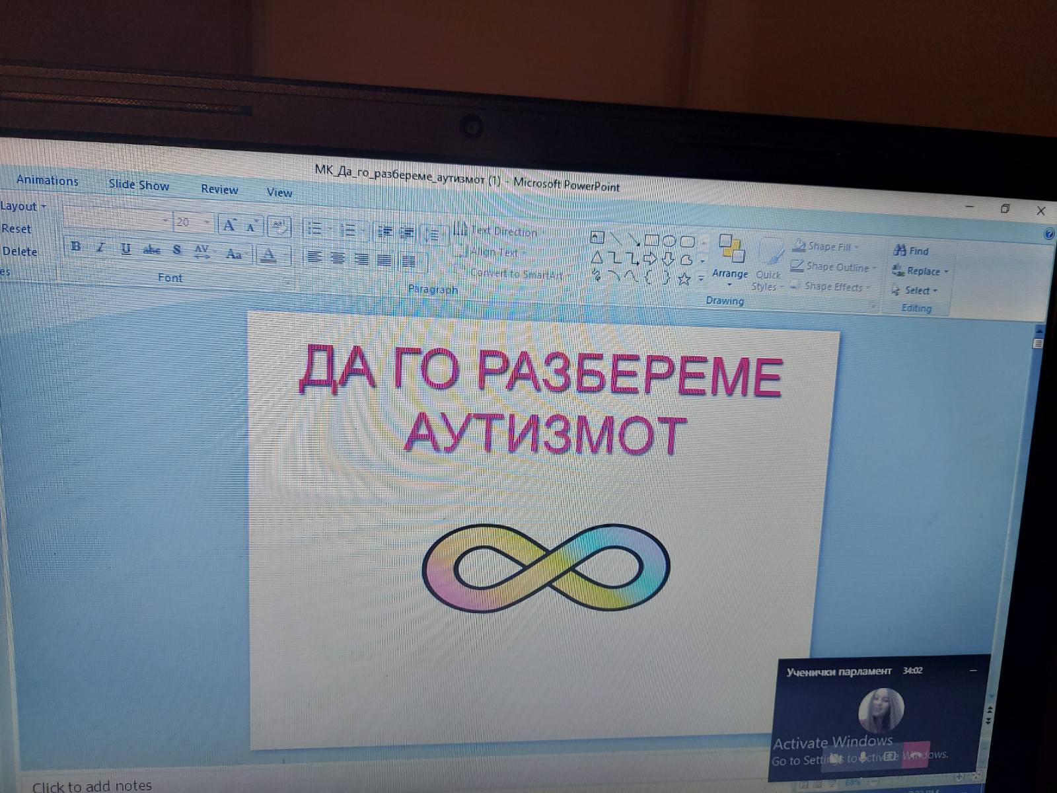Open the Slide Show tab

(139, 185)
